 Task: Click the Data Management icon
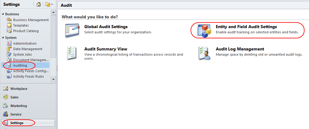point(9,49)
